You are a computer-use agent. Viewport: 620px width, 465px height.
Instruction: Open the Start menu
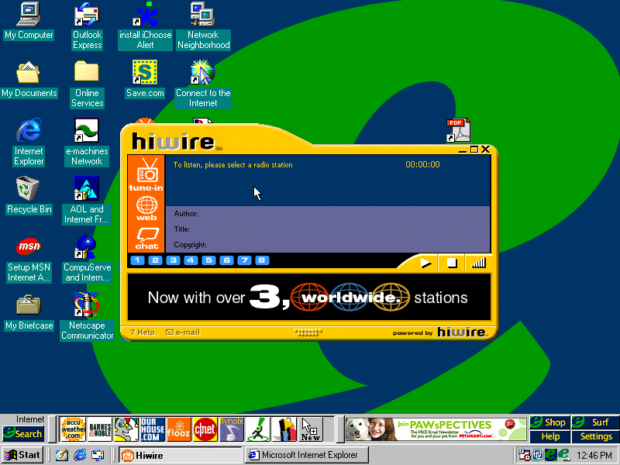pos(22,455)
